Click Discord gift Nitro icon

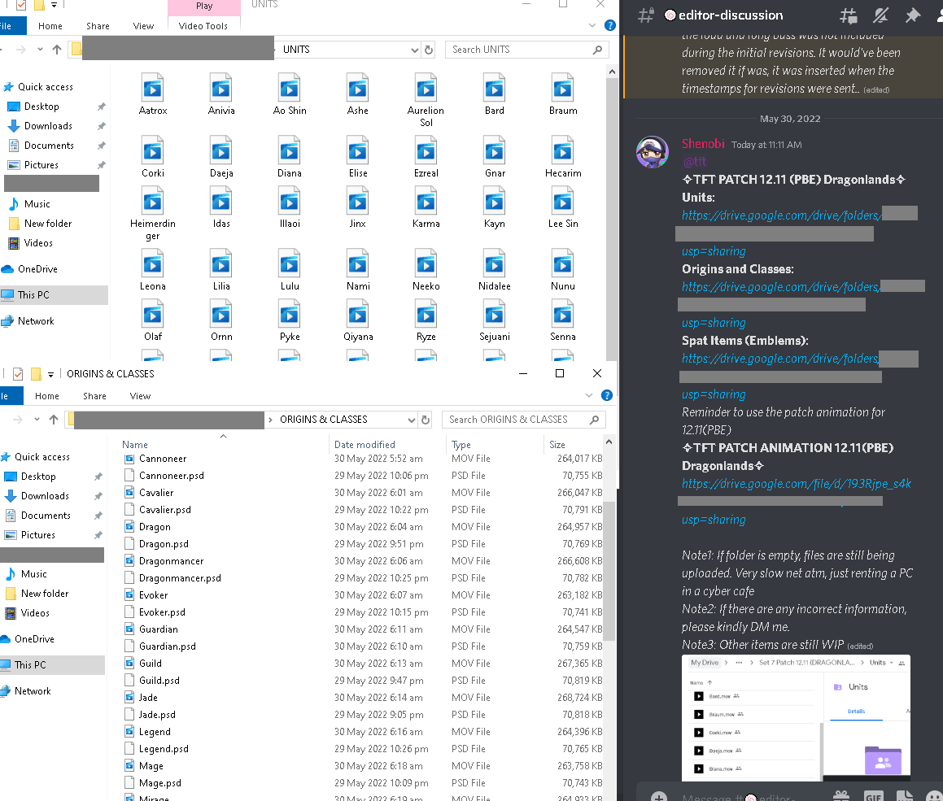tap(840, 796)
